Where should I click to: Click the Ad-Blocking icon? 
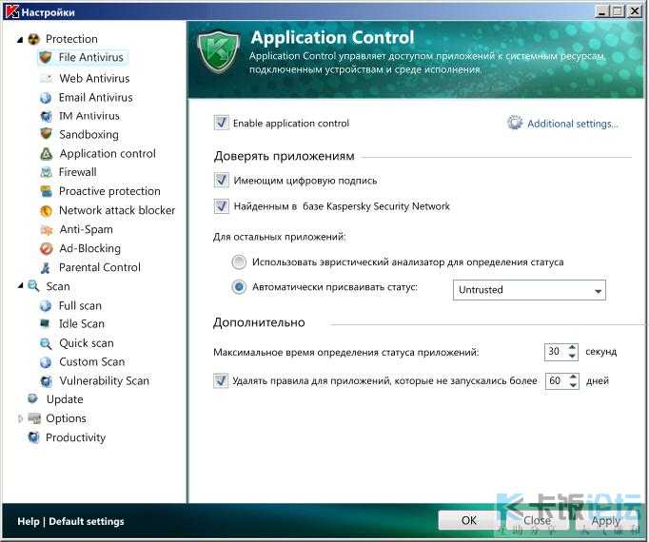pyautogui.click(x=46, y=249)
